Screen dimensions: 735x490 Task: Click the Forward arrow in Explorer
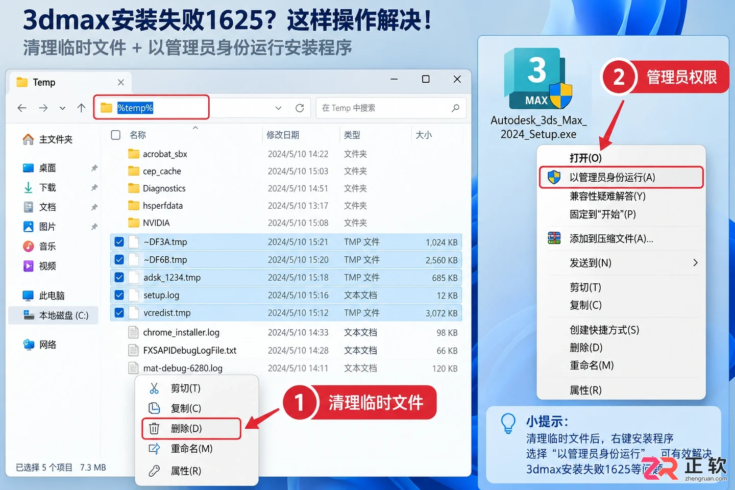43,108
